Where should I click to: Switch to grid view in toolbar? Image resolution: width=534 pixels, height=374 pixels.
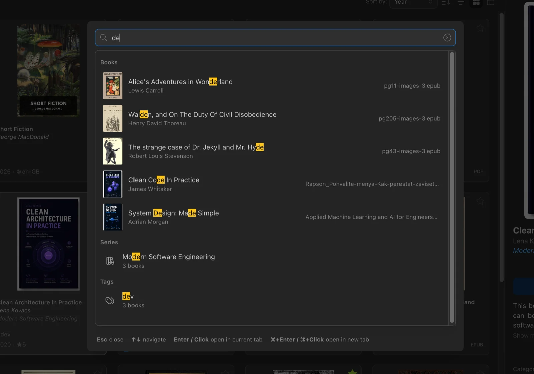(476, 3)
